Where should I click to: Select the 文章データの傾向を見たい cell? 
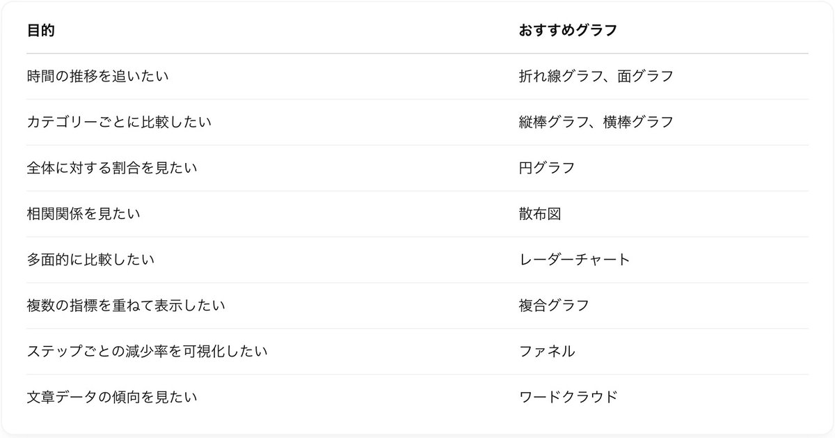112,398
